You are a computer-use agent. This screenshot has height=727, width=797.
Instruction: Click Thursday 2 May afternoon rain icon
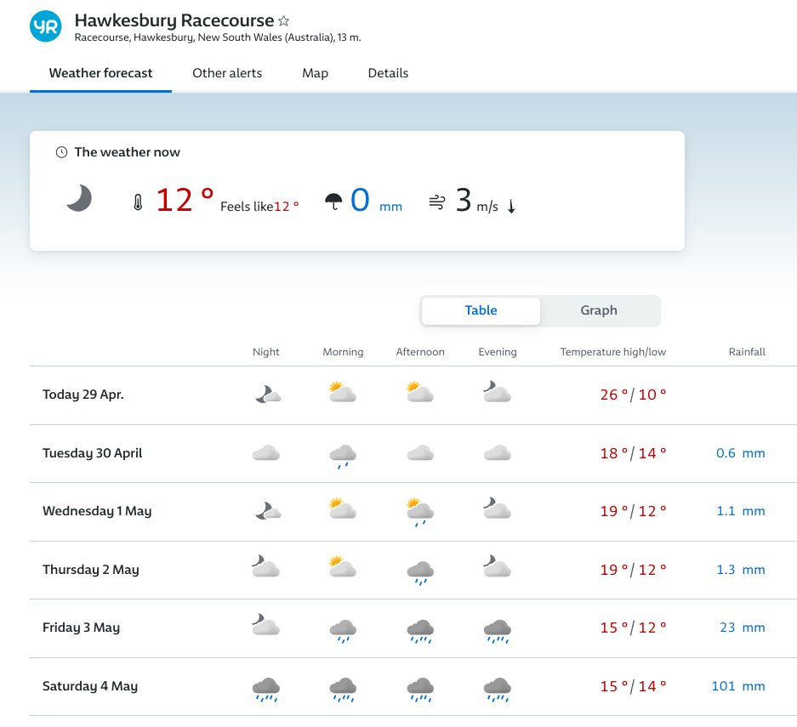click(420, 573)
